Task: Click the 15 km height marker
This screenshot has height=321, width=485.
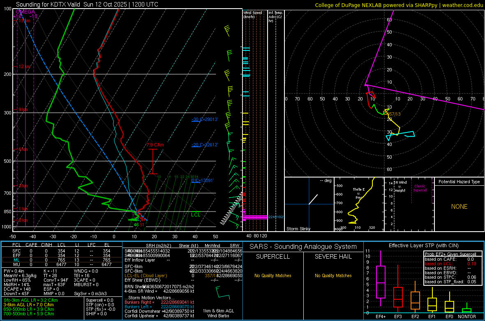Action: [24, 20]
